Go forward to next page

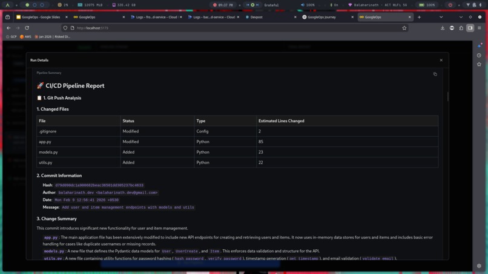(x=18, y=28)
